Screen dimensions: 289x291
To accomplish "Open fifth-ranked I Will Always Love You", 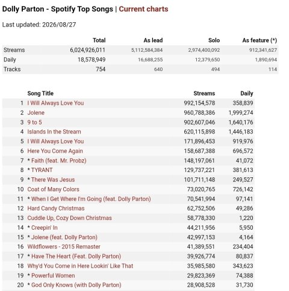I will [55, 141].
